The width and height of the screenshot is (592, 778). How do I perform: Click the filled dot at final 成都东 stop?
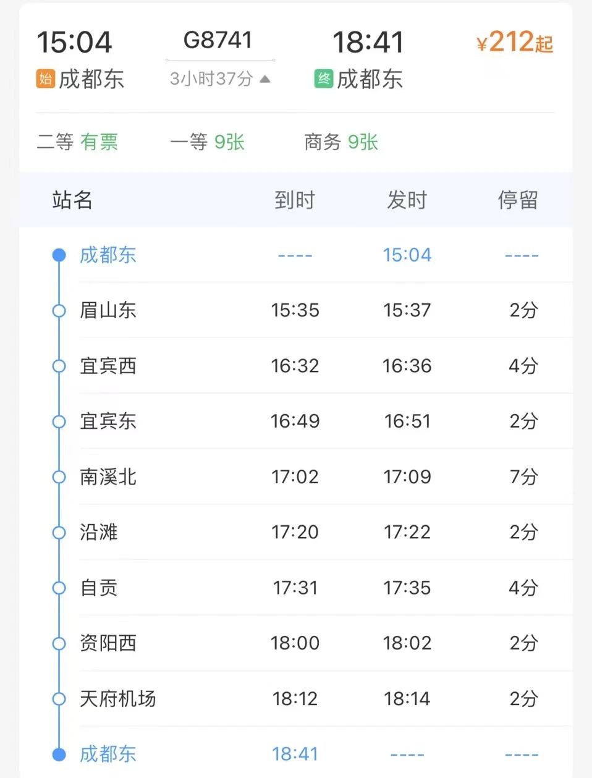coord(59,754)
